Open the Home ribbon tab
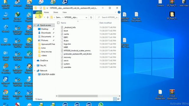The image size is (189, 106). coord(46,12)
